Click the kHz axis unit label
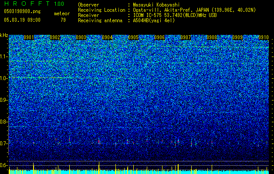The image size is (274, 174). (x=4, y=35)
